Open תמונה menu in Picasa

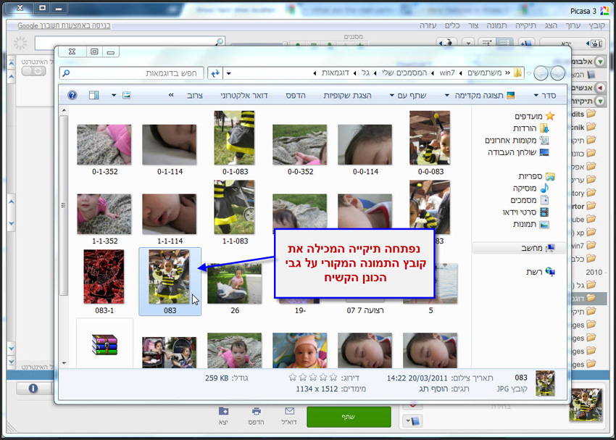(496, 25)
